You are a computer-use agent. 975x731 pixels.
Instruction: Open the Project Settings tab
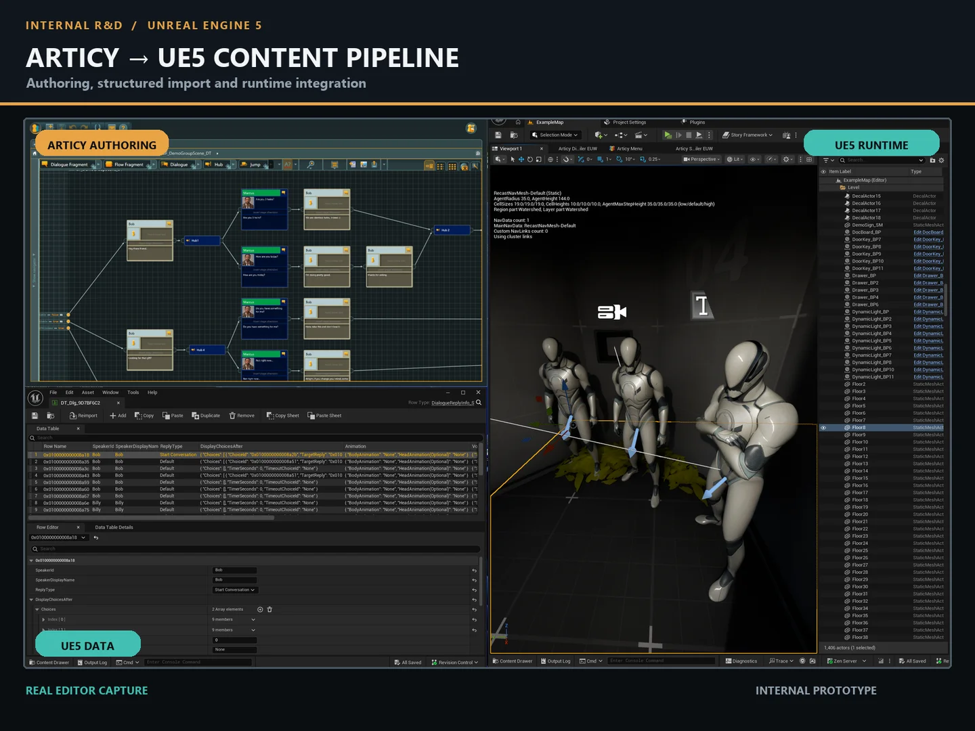625,123
